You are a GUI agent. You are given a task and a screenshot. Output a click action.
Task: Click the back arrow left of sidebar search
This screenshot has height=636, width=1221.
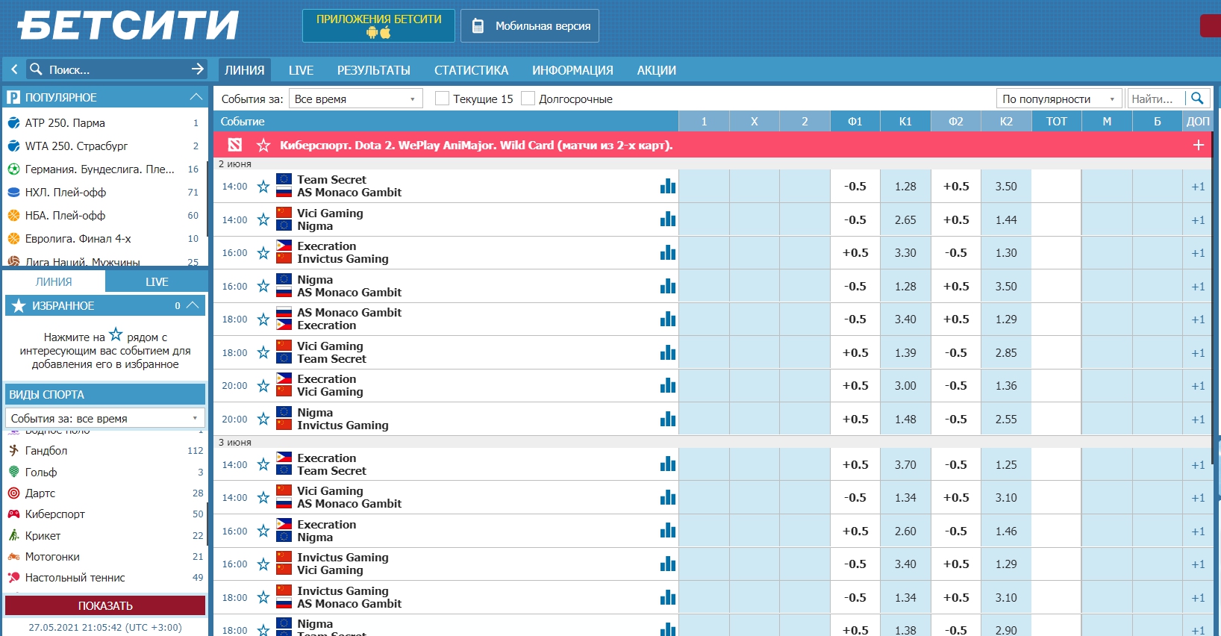(14, 69)
